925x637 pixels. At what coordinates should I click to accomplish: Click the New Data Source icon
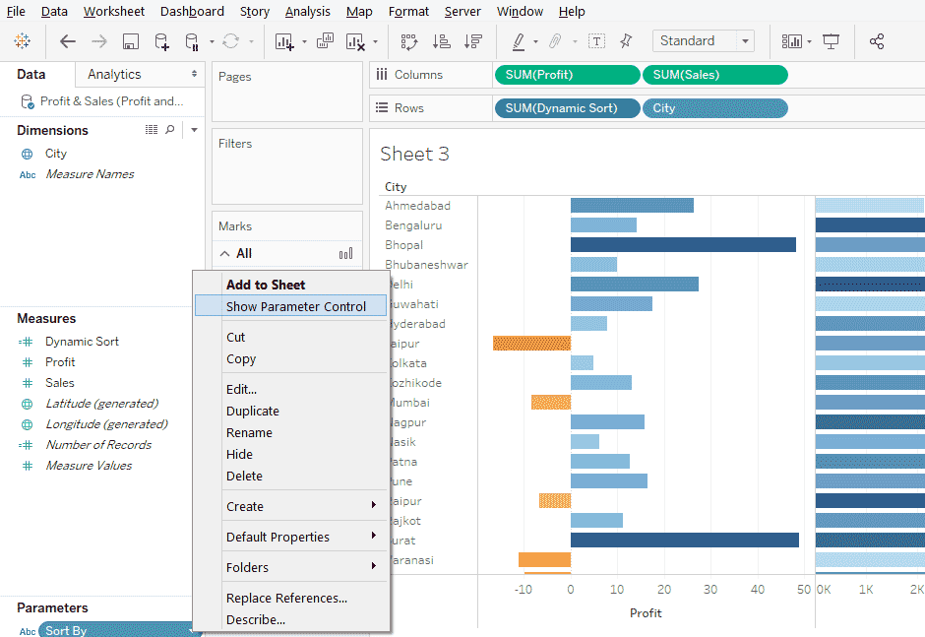161,41
